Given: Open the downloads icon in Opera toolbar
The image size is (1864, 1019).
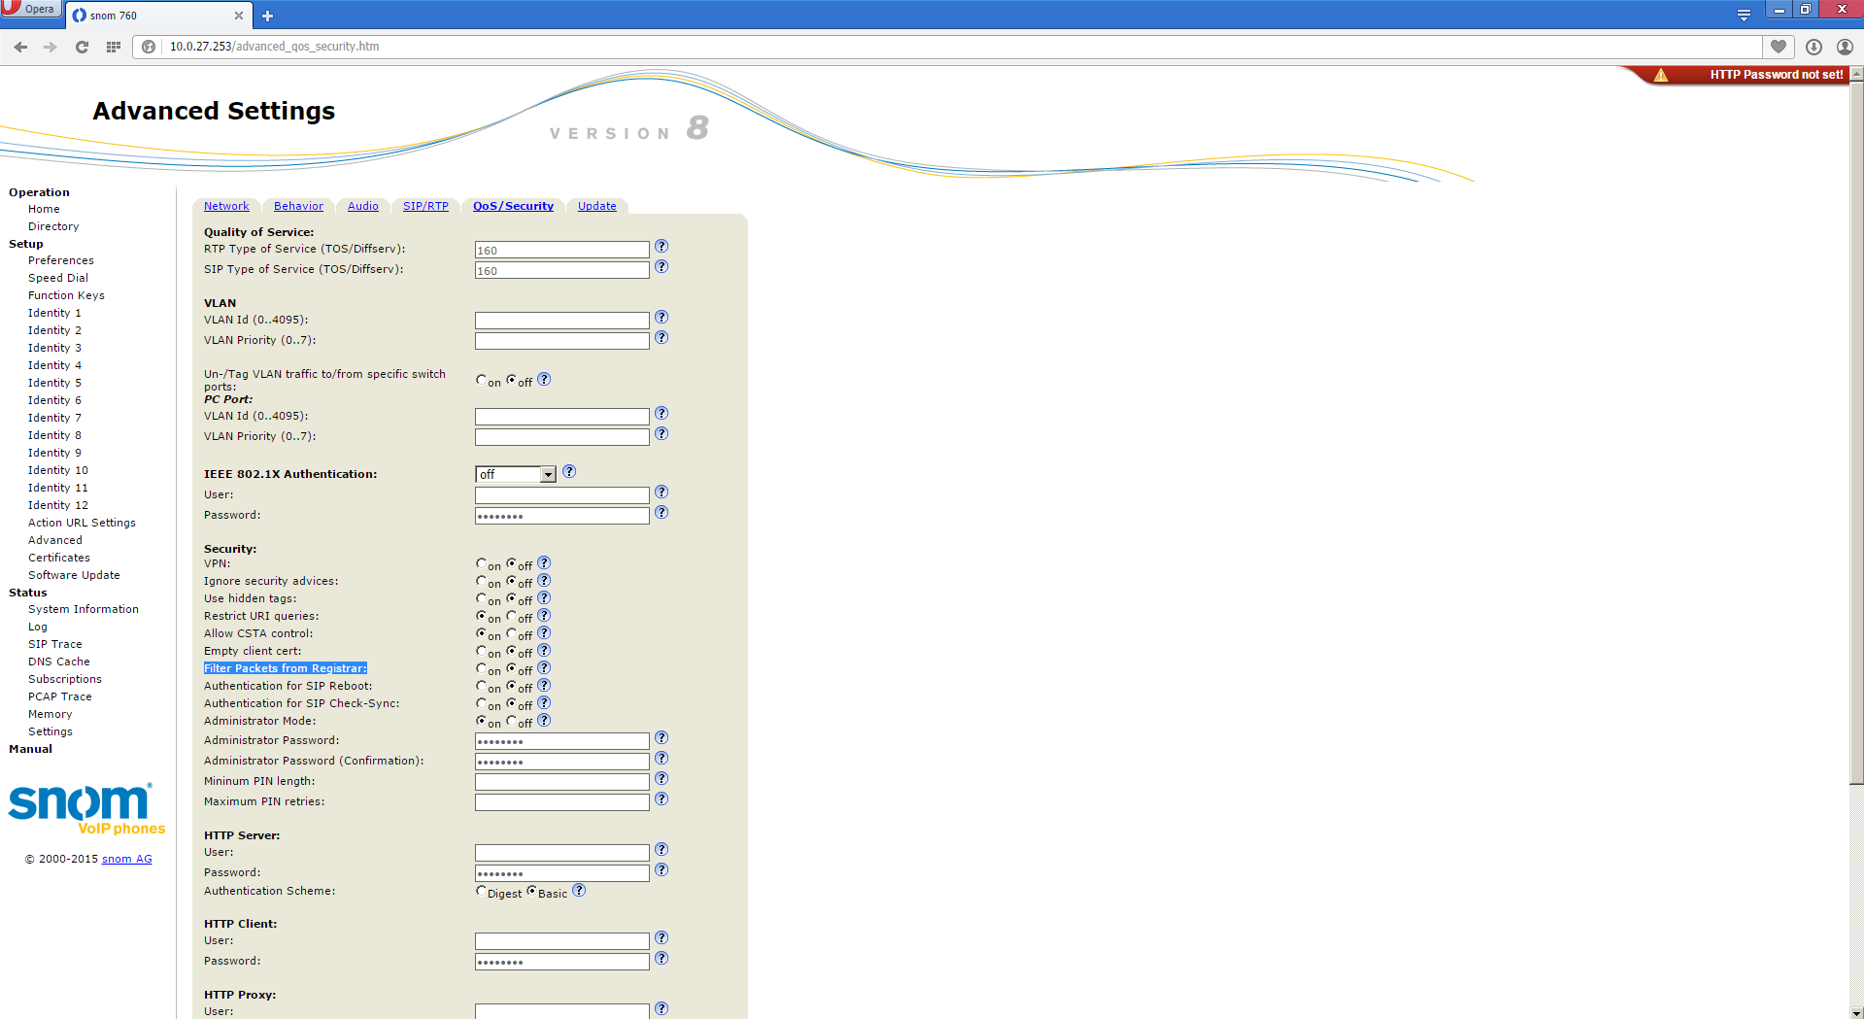Looking at the screenshot, I should point(1813,47).
